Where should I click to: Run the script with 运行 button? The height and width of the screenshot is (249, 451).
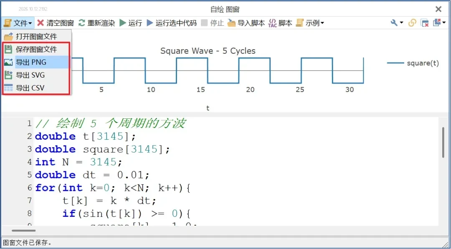pos(131,23)
